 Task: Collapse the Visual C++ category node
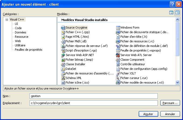pyautogui.click(x=7, y=20)
